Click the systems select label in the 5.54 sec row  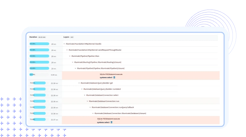(106, 77)
